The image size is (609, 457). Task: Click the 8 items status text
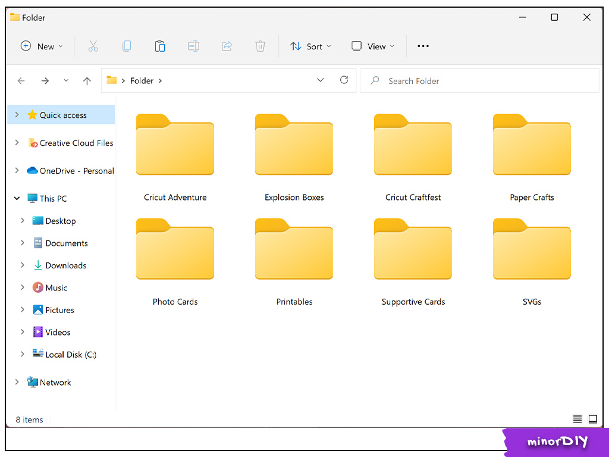[x=30, y=420]
